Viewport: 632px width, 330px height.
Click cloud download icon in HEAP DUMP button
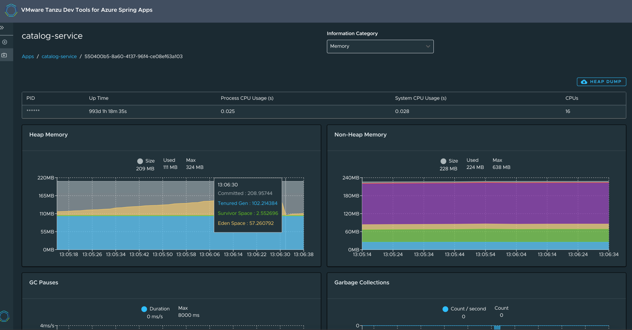point(584,82)
